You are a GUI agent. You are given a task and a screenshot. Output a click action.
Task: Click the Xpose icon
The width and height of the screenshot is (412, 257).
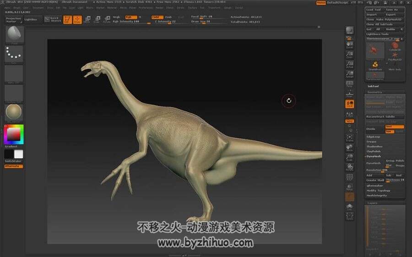click(x=349, y=216)
